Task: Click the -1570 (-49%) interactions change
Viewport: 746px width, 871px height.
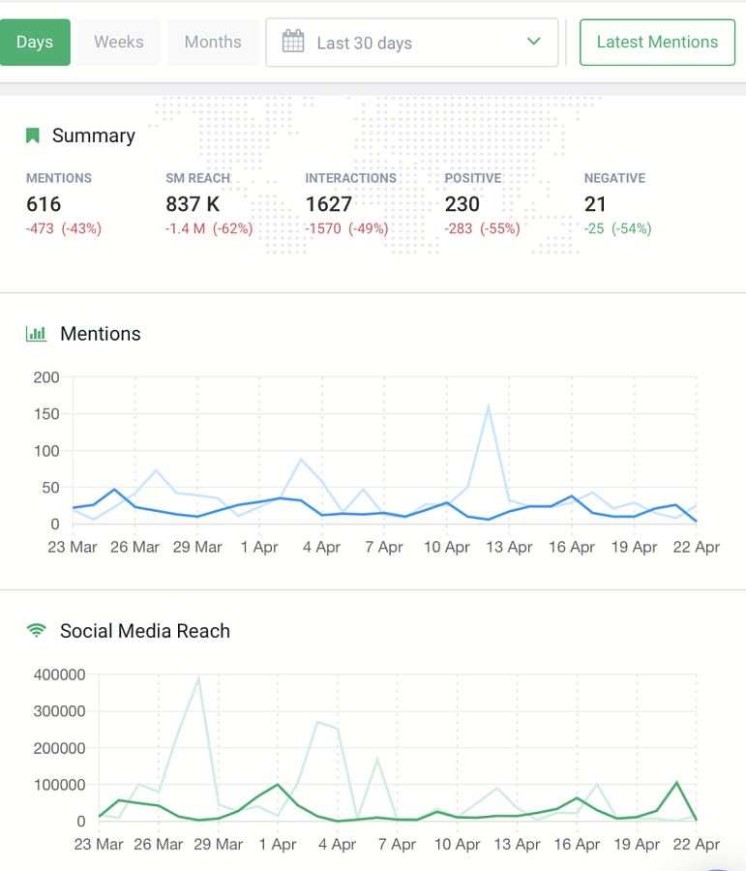Action: [x=346, y=228]
